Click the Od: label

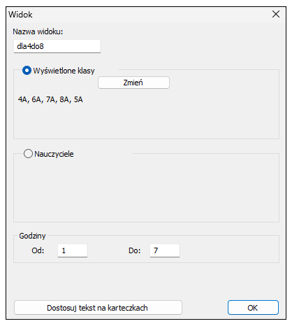click(x=38, y=250)
